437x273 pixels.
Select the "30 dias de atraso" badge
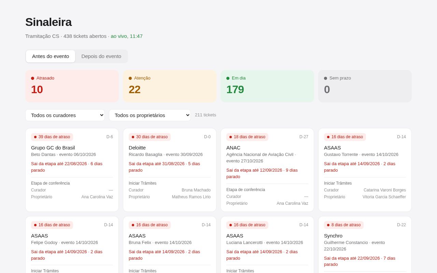[x=150, y=137]
